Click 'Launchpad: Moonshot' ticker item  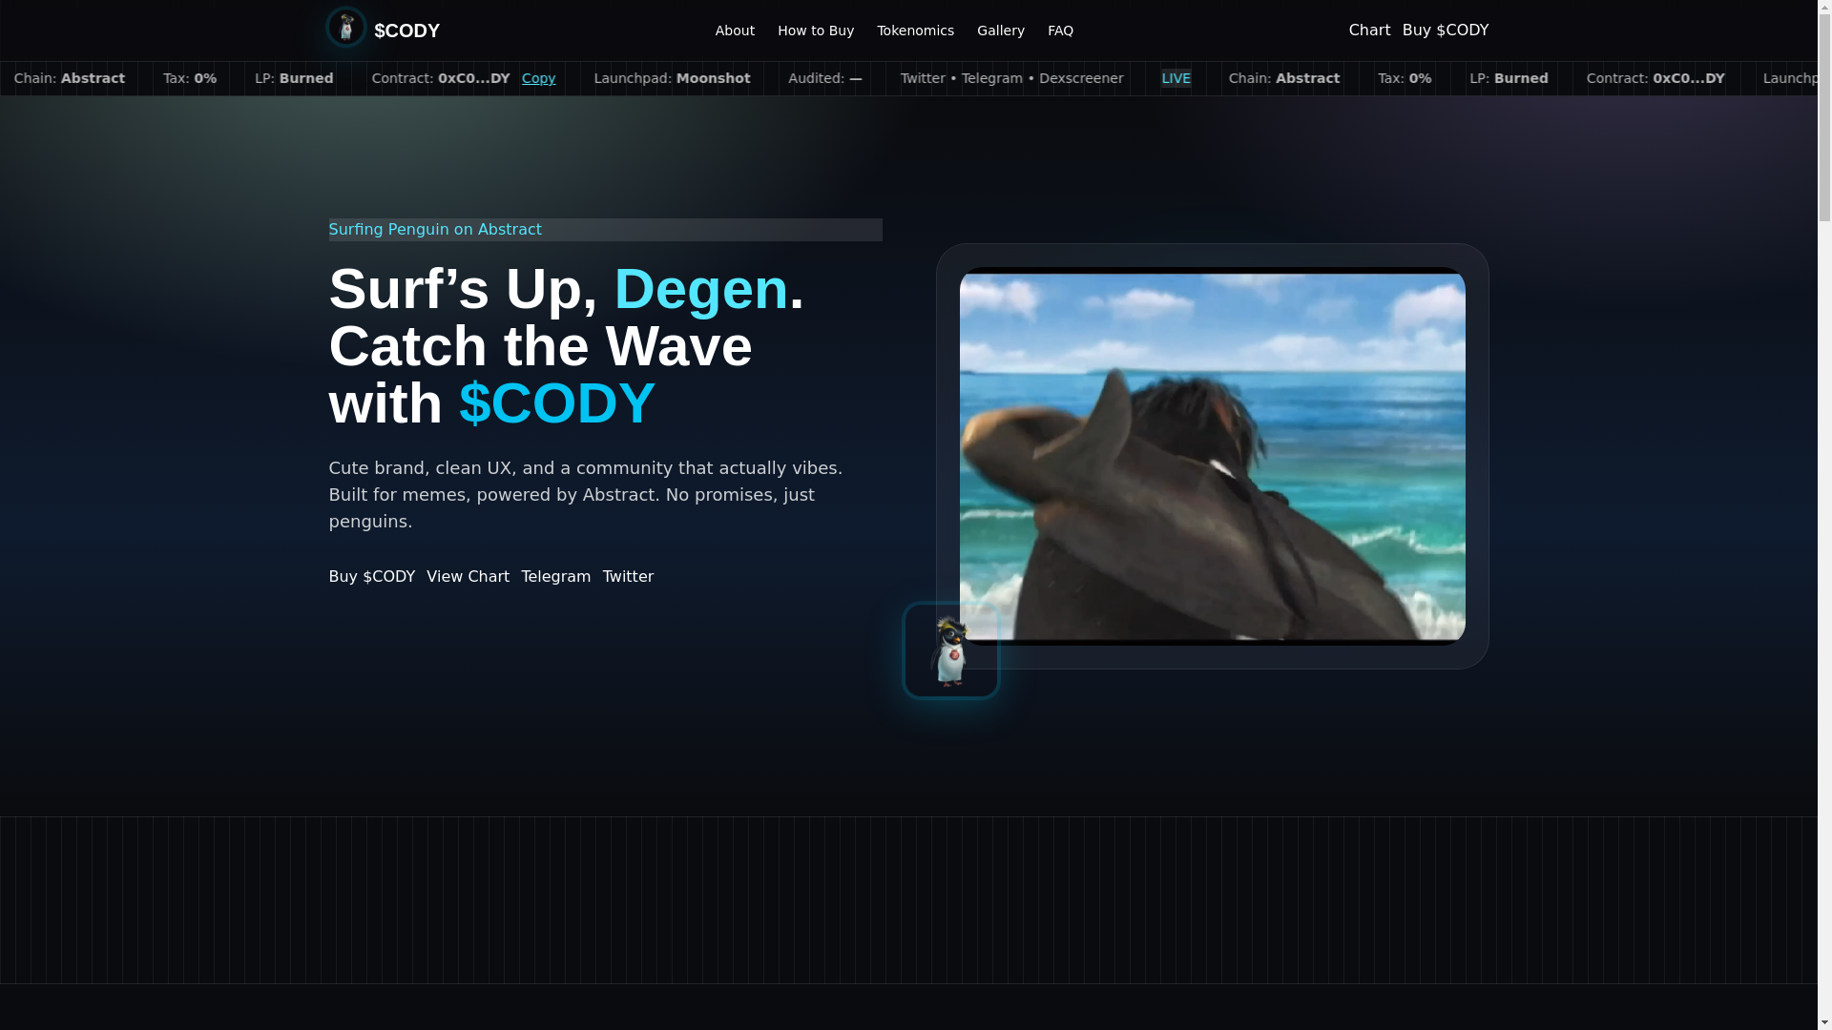[x=672, y=78]
